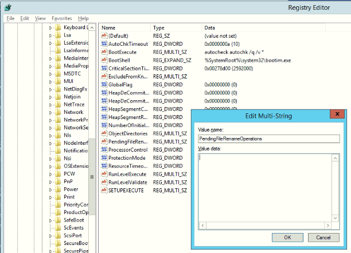Click the HeapSegmentR... DWORD icon
This screenshot has height=253, width=351.
104,117
